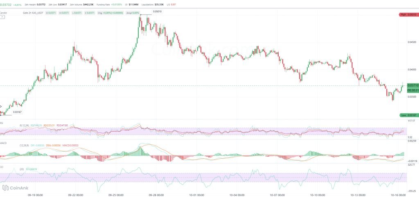Click the 0.04000 price axis label
419x198 pixels.
pyautogui.click(x=412, y=70)
